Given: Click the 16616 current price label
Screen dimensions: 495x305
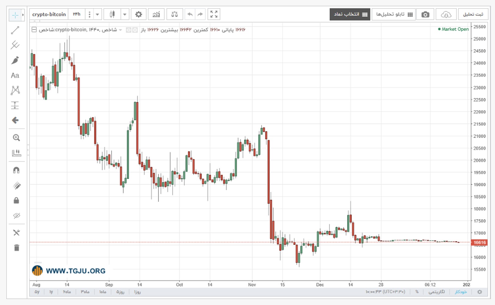Looking at the screenshot, I should 479,242.
